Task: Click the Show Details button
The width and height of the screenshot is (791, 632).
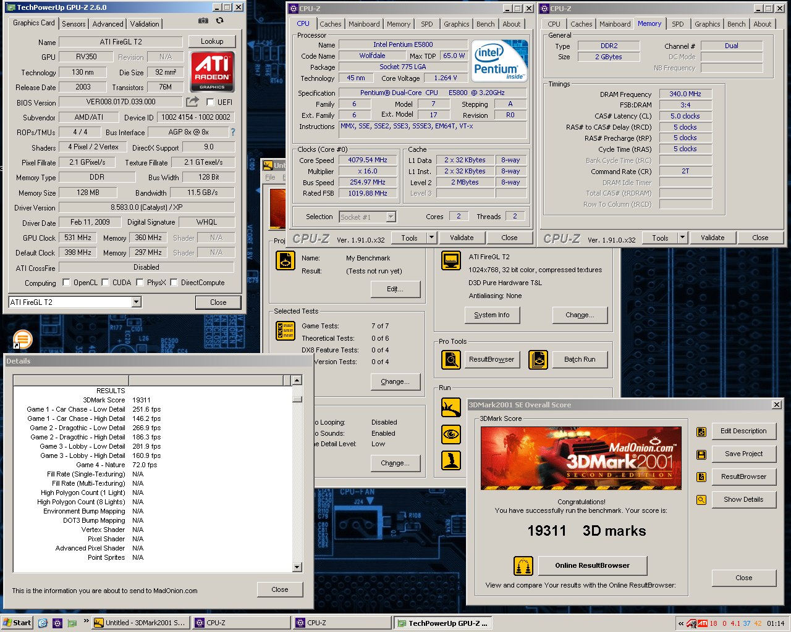Action: [743, 499]
